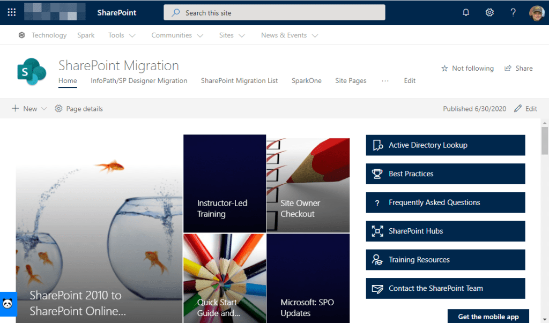Click Get the mobile app button
Screen dimensions: 549x323
pyautogui.click(x=488, y=317)
